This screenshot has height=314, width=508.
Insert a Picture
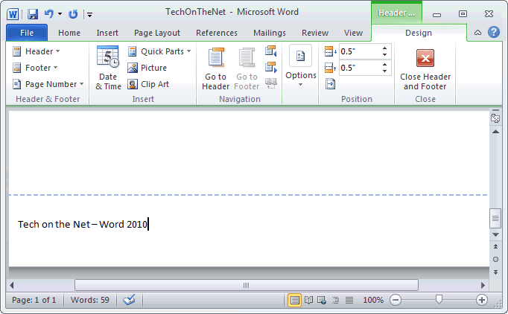click(147, 68)
